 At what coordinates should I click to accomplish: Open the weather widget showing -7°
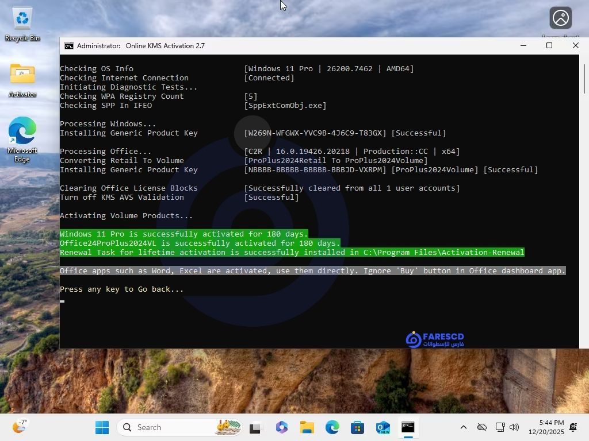[20, 427]
